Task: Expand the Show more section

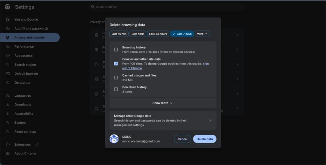Action: coord(163,103)
